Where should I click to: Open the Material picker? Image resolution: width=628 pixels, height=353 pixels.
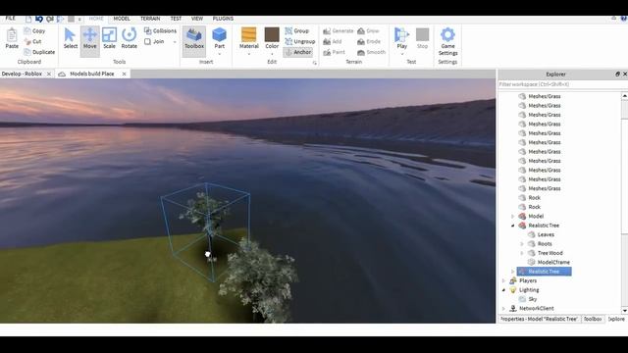(x=248, y=39)
